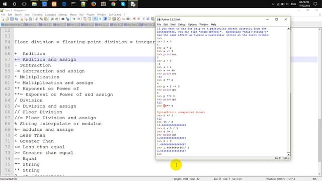Open the Window menu in Python Shell
Image resolution: width=322 pixels, height=181 pixels.
204,25
